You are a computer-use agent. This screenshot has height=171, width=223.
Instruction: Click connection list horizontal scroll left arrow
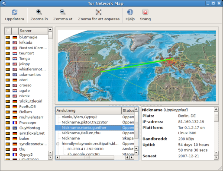pyautogui.click(x=58, y=158)
